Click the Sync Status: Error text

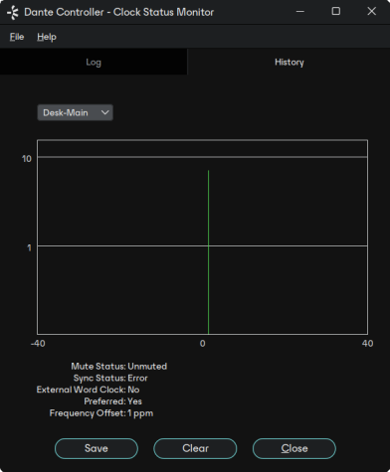110,378
